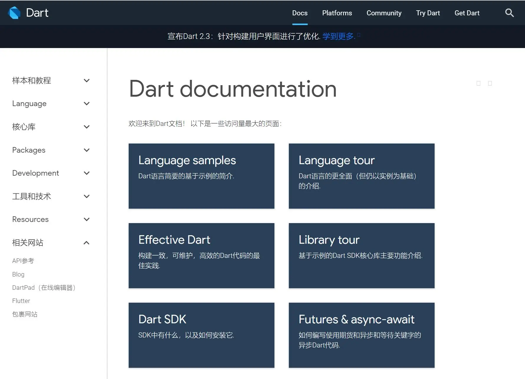Open the API参考 sidebar link
525x379 pixels.
coord(23,261)
